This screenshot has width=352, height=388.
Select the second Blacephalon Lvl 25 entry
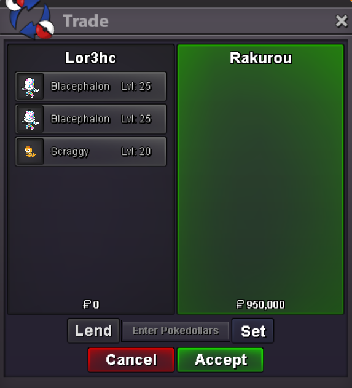tap(91, 119)
